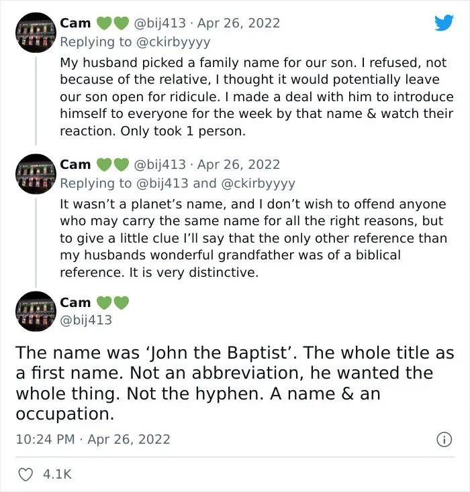This screenshot has height=492, width=470.
Task: Open Cam's avatar on second tweet
Action: click(x=36, y=174)
